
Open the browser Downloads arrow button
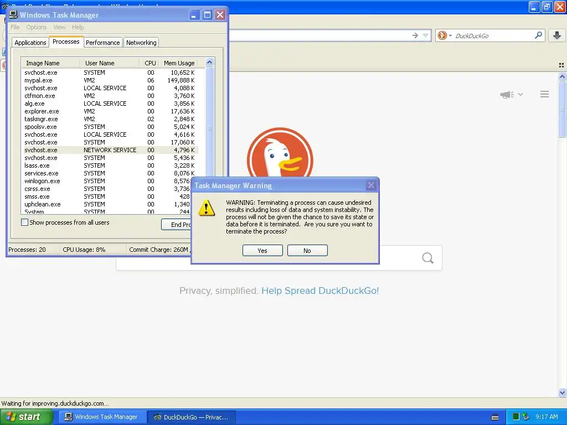pyautogui.click(x=557, y=35)
